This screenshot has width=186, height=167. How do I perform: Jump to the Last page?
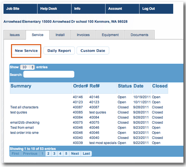tap(86, 154)
